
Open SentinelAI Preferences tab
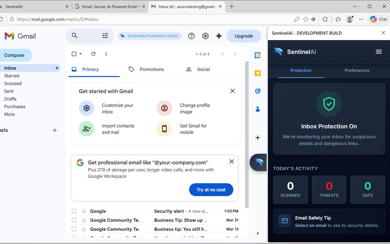[357, 70]
